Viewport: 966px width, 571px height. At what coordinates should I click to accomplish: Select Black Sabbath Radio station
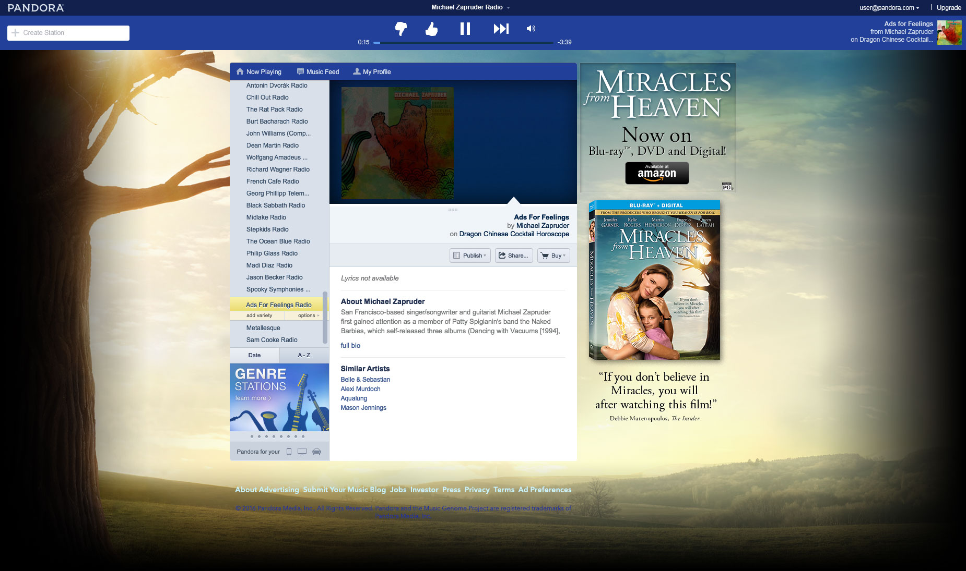(x=276, y=205)
